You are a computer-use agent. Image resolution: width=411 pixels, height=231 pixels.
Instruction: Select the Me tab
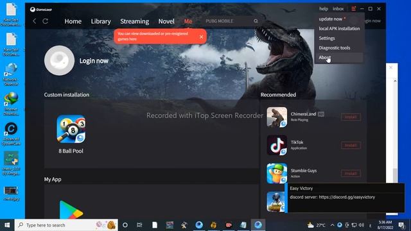(x=188, y=21)
